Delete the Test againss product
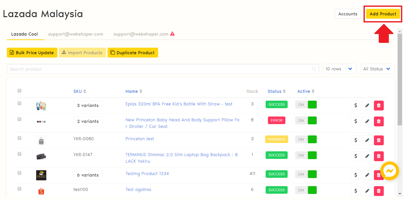 379,191
